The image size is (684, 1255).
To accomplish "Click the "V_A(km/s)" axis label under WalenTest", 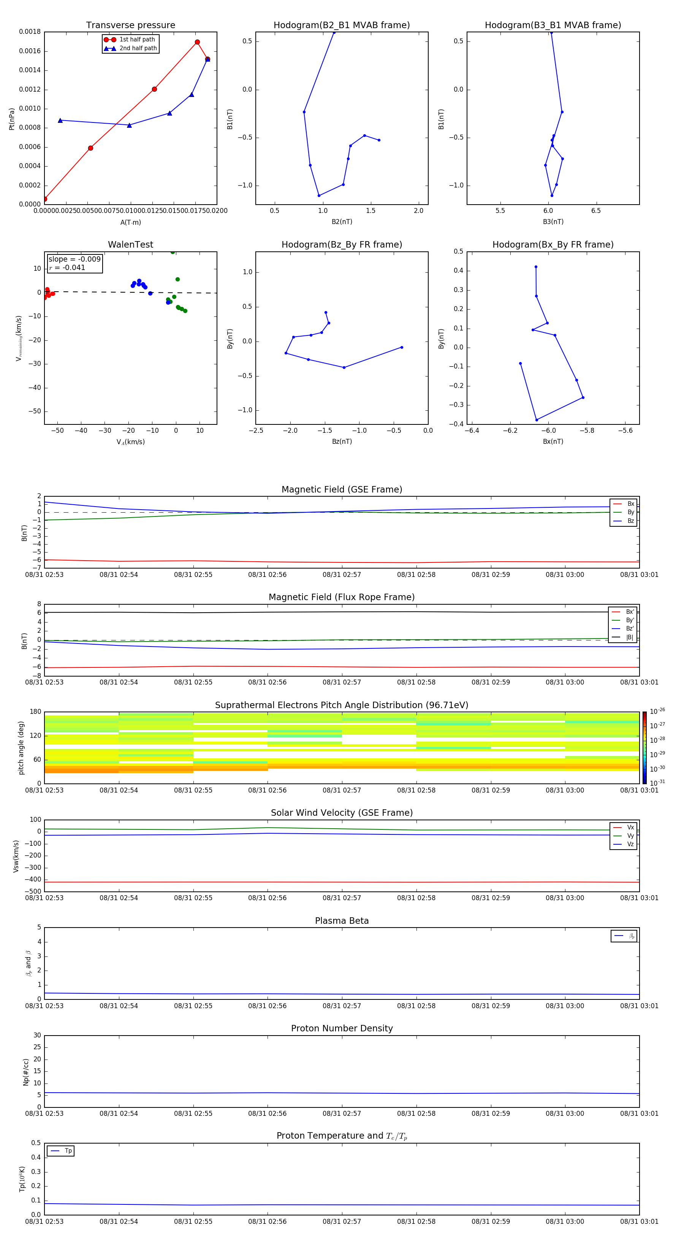I will tap(130, 442).
